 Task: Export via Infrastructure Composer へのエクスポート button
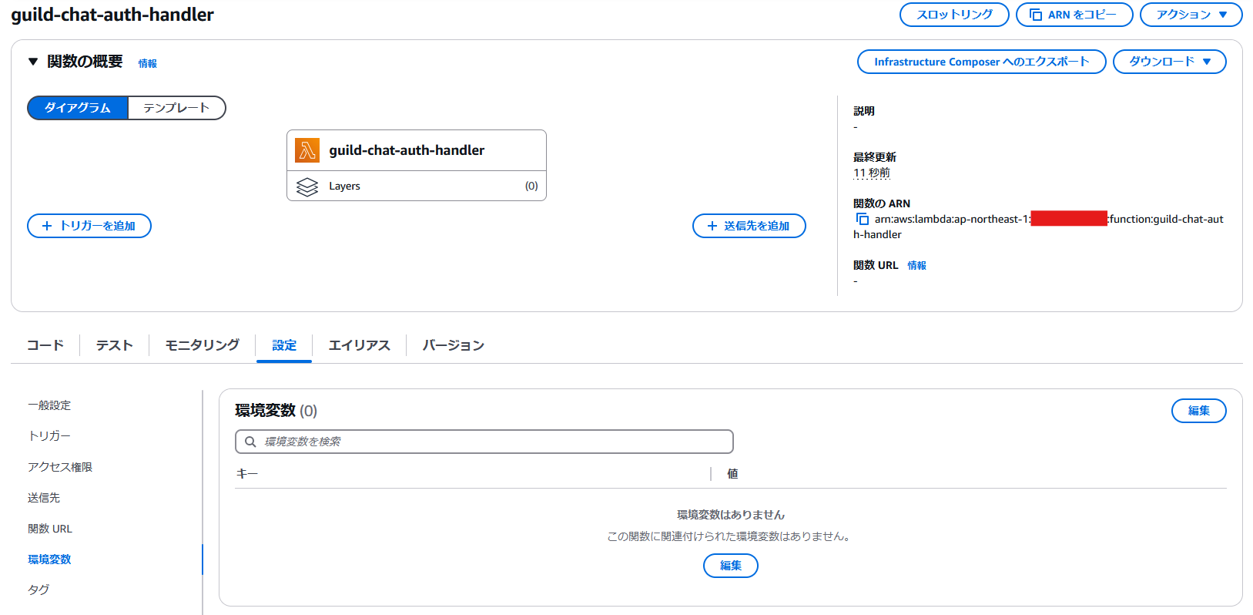click(982, 62)
